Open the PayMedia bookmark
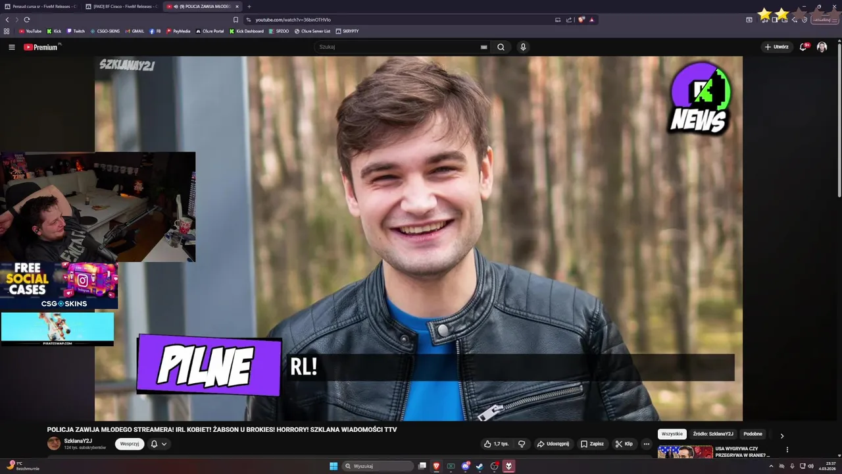The width and height of the screenshot is (842, 474). pos(178,31)
